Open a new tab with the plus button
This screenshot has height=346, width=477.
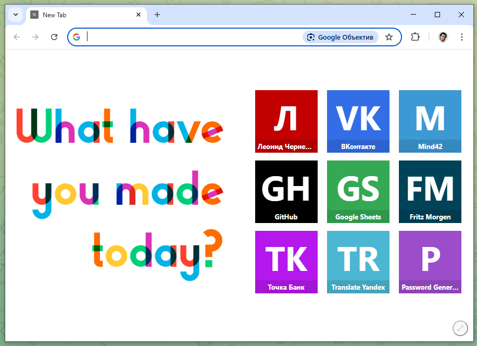(x=157, y=15)
